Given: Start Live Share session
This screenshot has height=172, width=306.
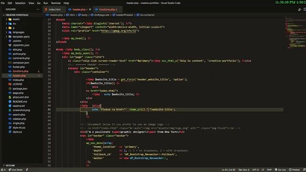Looking at the screenshot, I should 15,170.
